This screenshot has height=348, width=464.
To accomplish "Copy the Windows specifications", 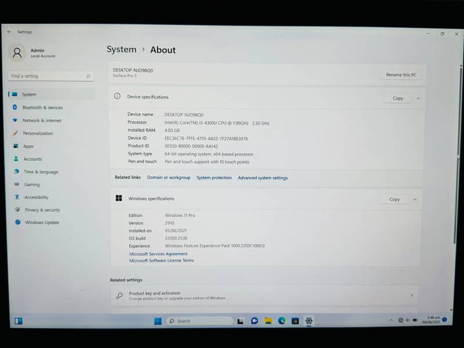I will point(394,200).
